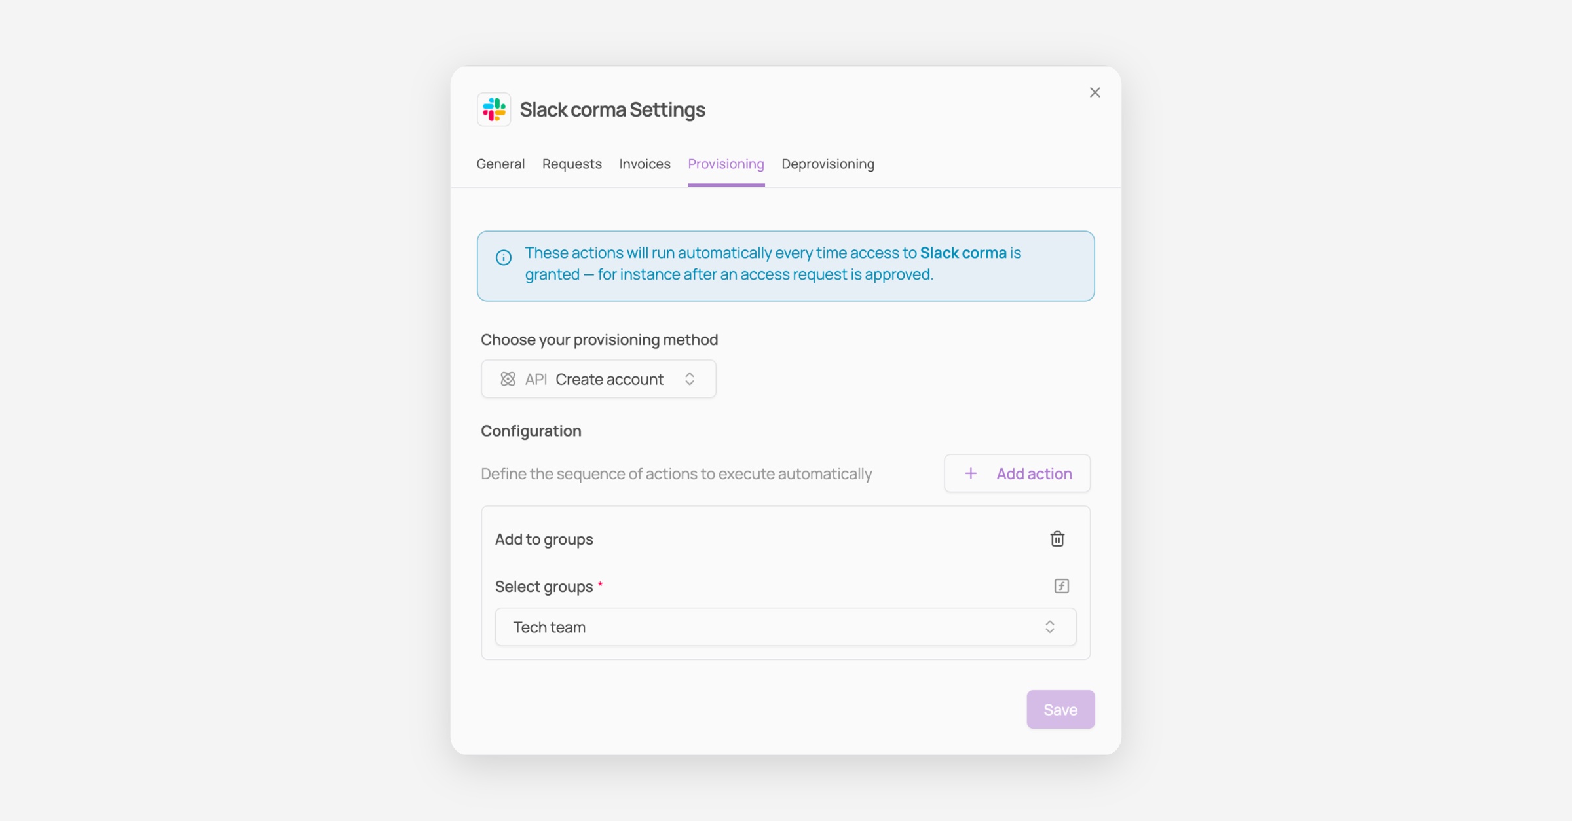Delete the Add to groups action

1057,539
